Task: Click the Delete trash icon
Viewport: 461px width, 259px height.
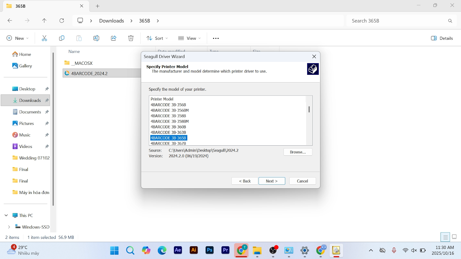Action: tap(131, 38)
